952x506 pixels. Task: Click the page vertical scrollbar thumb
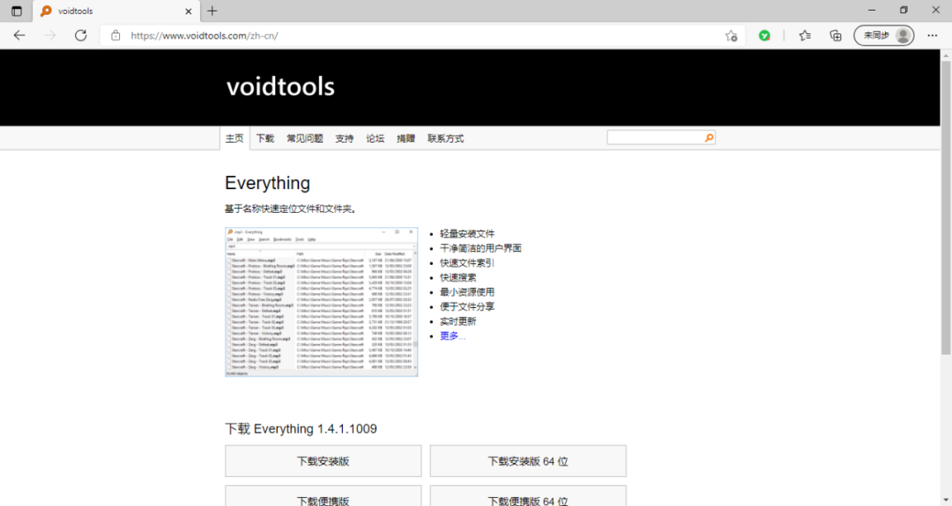pos(946,208)
